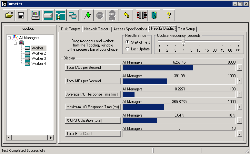Viewport: 250px width, 154px height.
Task: Click the Iometer title bar logo
Action: [x=4, y=4]
